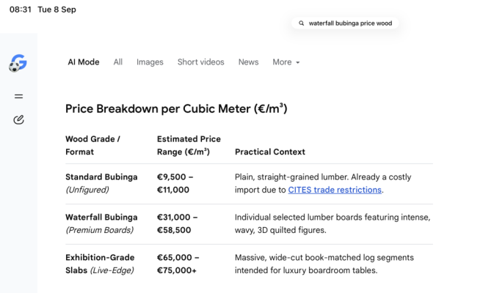Viewport: 483px width, 293px height.
Task: Click the search magnifier icon in the search box
Action: (x=301, y=23)
